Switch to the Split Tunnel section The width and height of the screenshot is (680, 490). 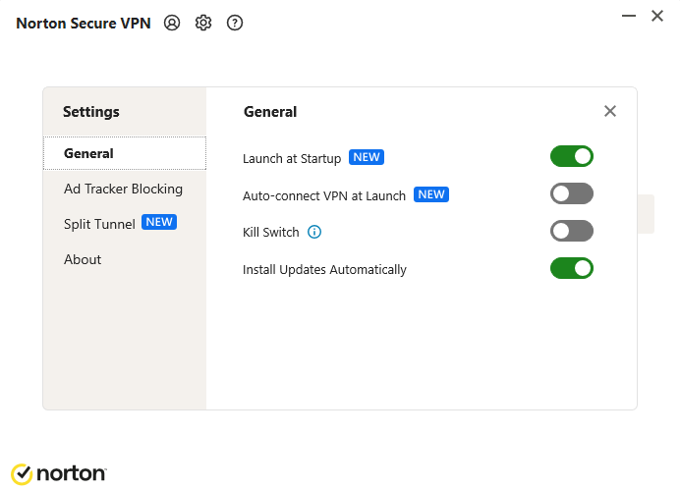tap(99, 224)
